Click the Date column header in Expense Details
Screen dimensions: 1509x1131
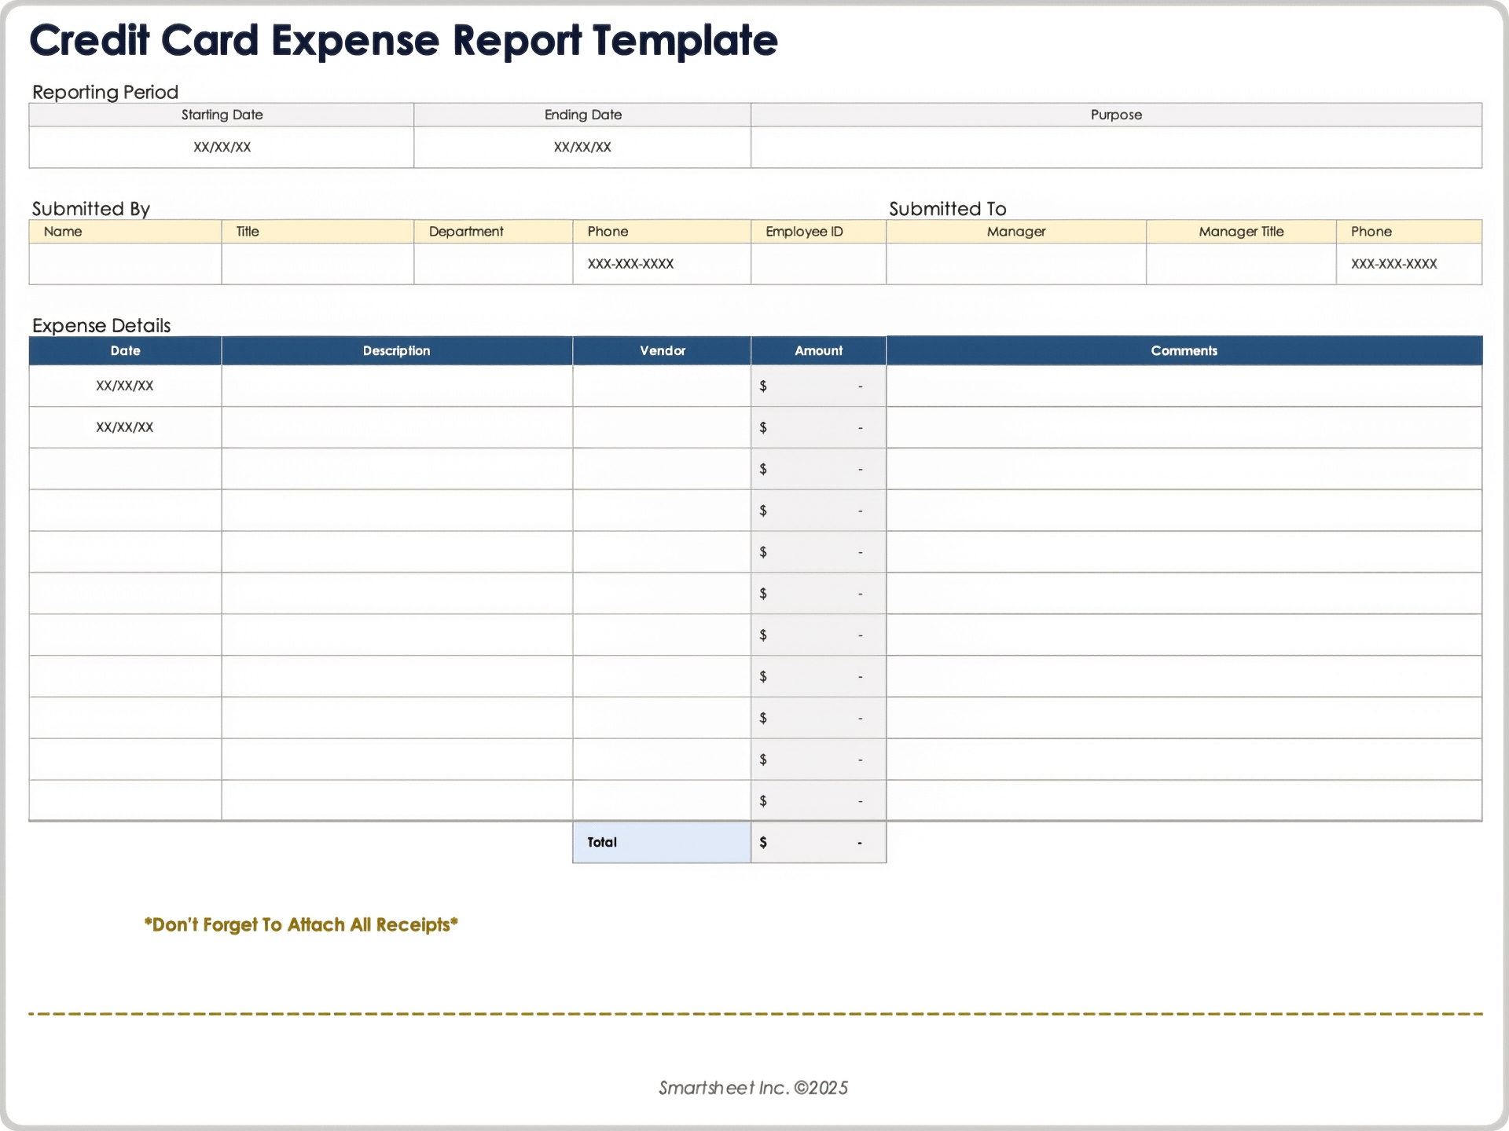click(125, 350)
